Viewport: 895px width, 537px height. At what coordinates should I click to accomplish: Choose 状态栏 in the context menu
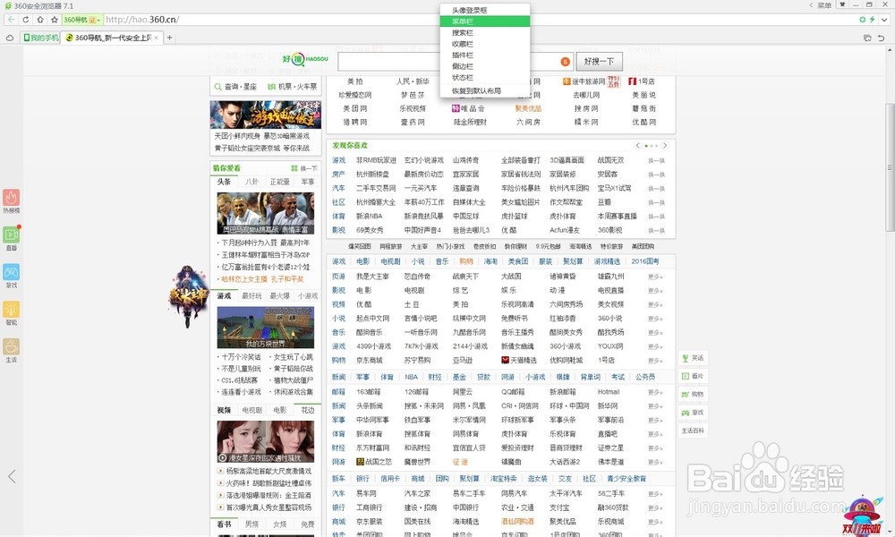tap(485, 78)
